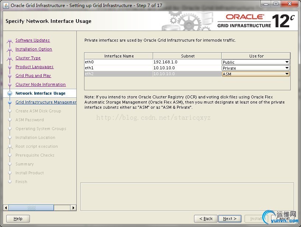This screenshot has height=227, width=301.
Task: Close the installer window
Action: tap(290, 4)
